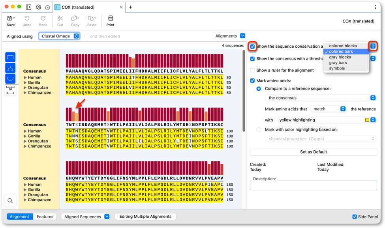The width and height of the screenshot is (385, 228).
Task: Choose 'gray blocks' menu option
Action: coord(346,57)
